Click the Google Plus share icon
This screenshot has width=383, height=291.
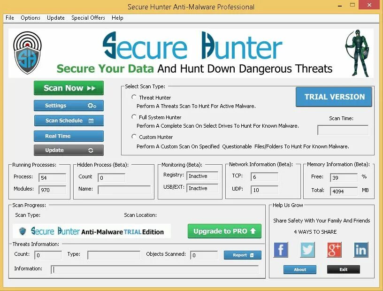click(334, 250)
